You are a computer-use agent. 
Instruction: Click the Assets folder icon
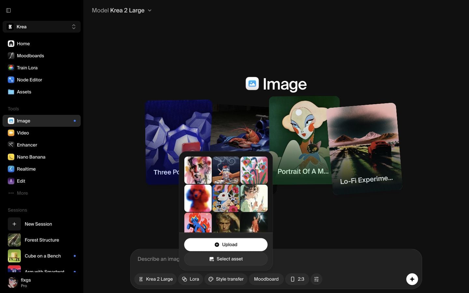(11, 92)
